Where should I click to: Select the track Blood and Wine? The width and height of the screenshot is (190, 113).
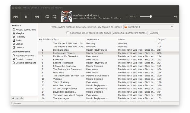click(x=109, y=50)
